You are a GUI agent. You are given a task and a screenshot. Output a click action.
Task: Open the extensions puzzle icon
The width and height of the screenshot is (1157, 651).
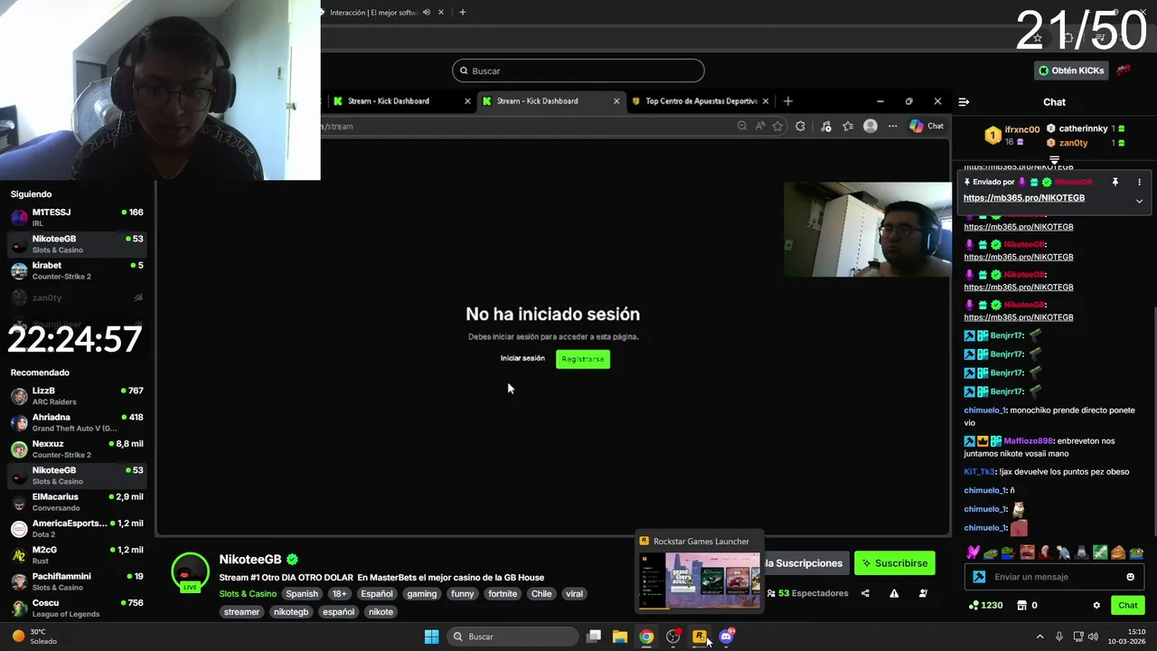(x=800, y=127)
